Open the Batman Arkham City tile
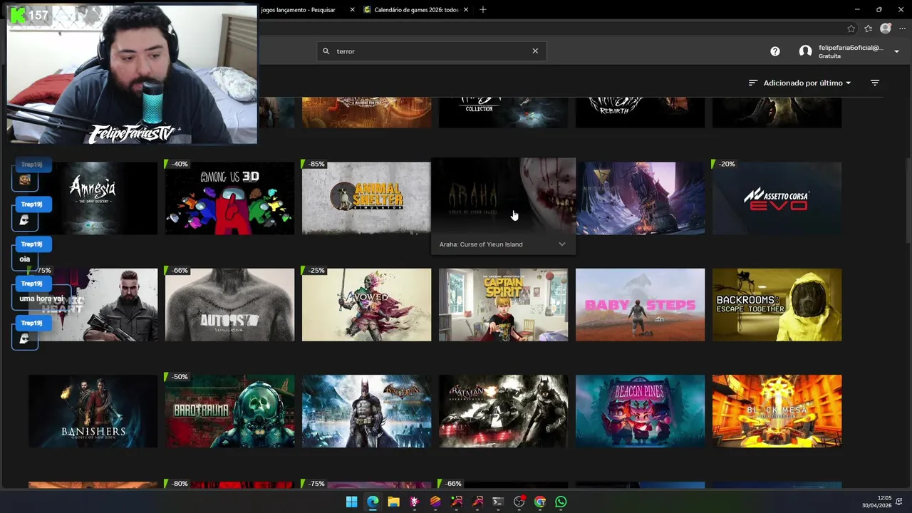 tap(366, 411)
